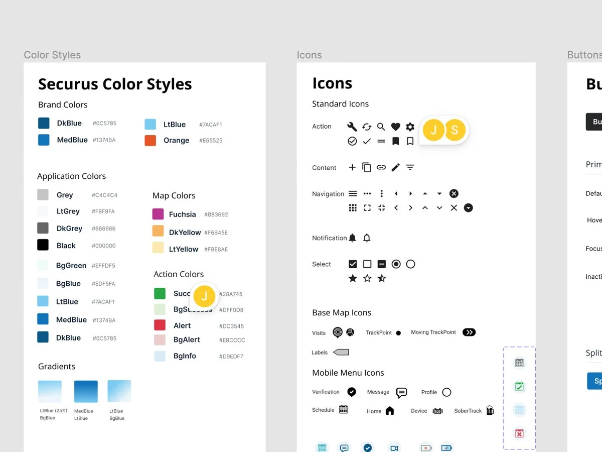Viewport: 602px width, 452px height.
Task: Pick the DkYellow color swatch
Action: [158, 231]
